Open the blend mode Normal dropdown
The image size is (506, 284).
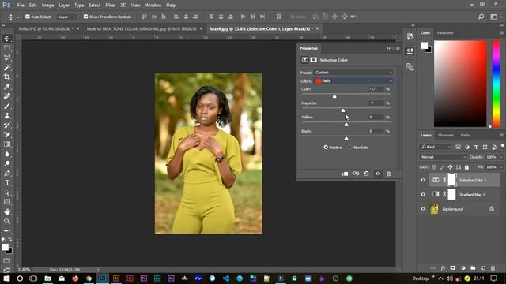pos(443,157)
